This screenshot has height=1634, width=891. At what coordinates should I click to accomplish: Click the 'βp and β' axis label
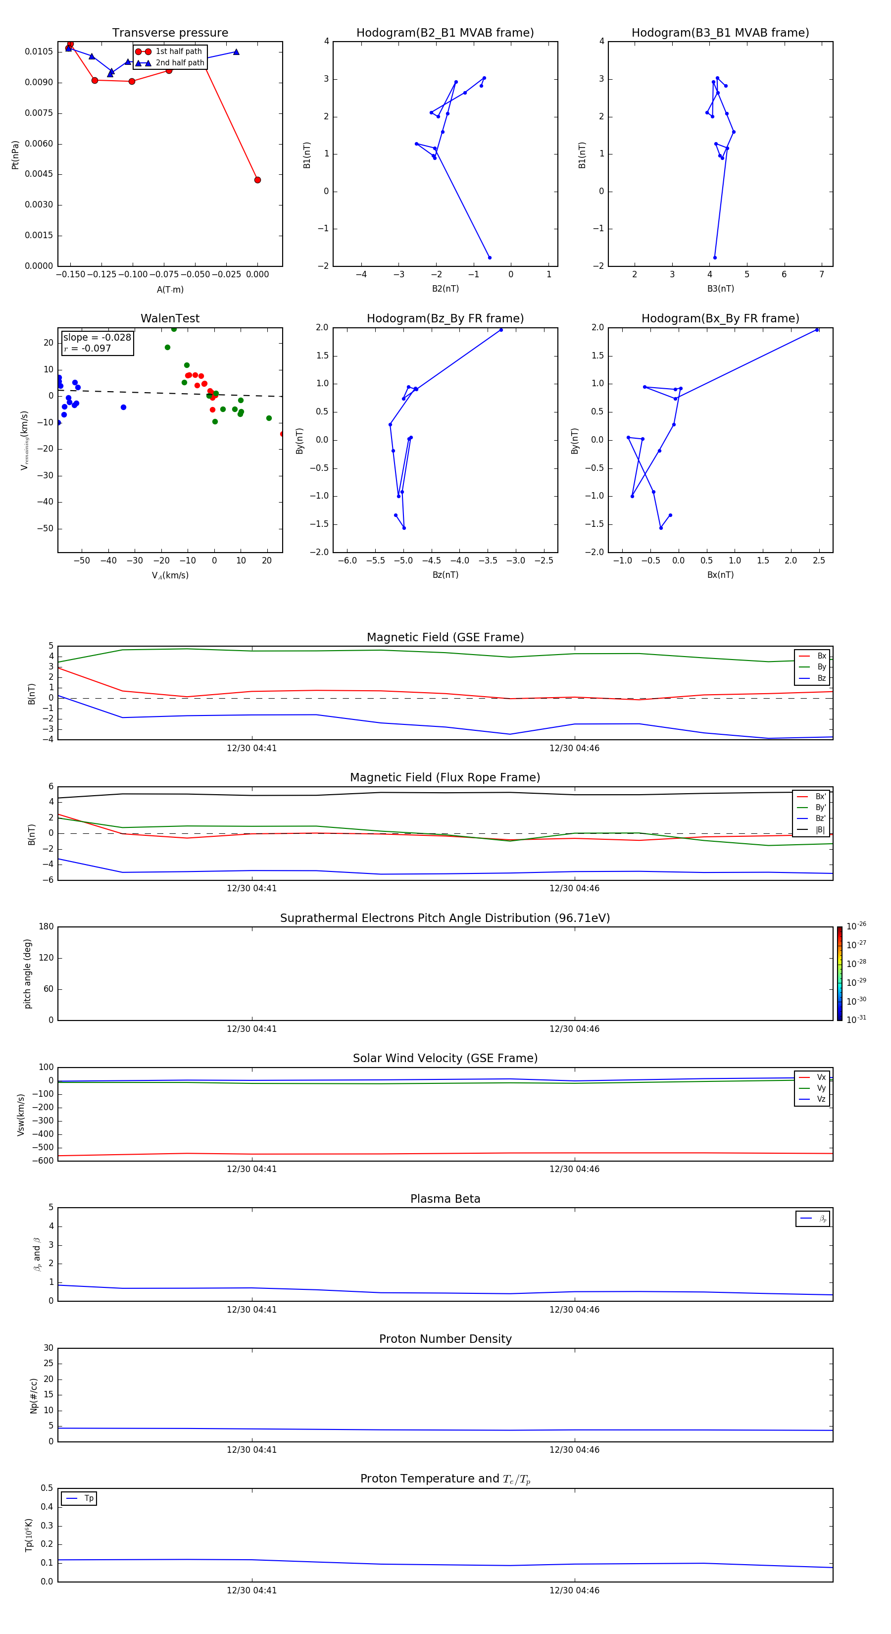click(x=37, y=1254)
